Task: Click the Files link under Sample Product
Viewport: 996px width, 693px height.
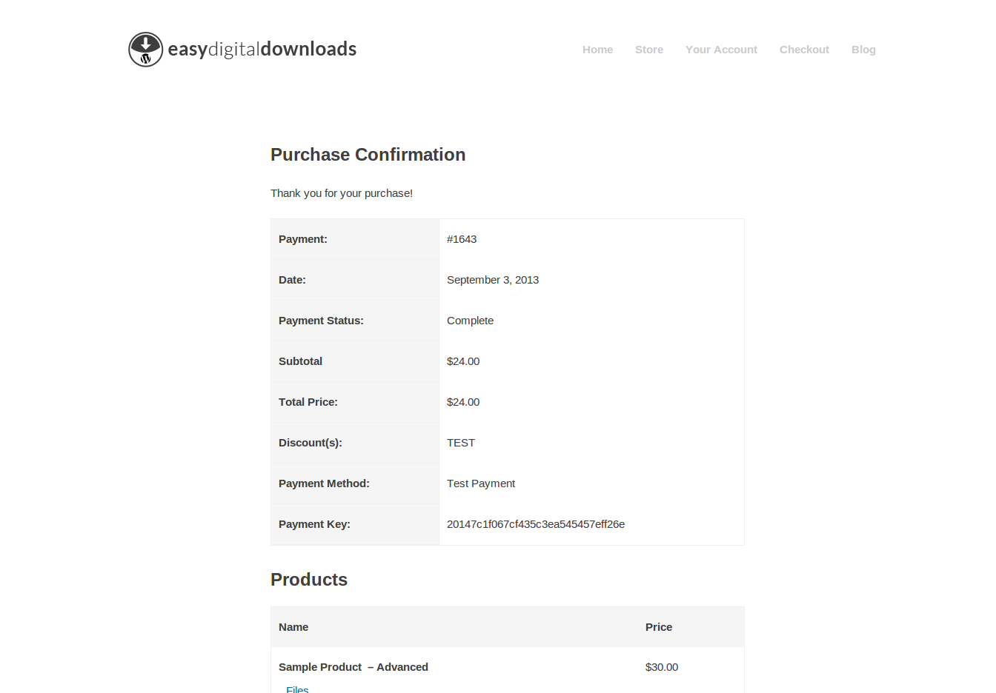Action: 297,689
